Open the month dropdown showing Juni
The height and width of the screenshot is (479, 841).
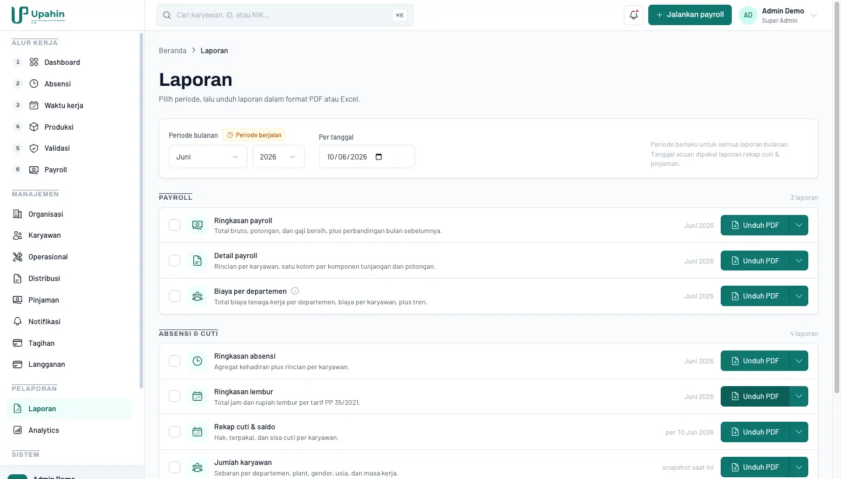coord(208,157)
